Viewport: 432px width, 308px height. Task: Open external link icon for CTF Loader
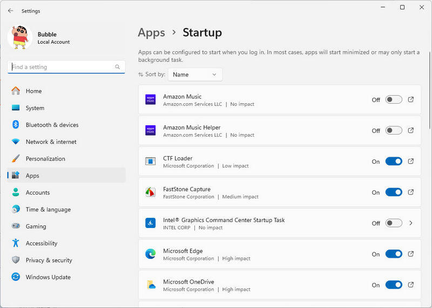point(411,161)
